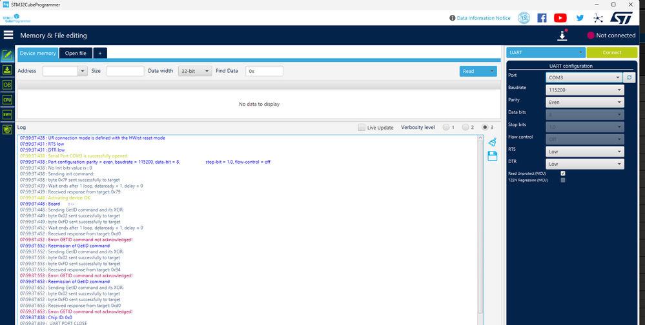The width and height of the screenshot is (645, 325).
Task: Open Memory & File editing sidebar icon
Action: (7, 55)
